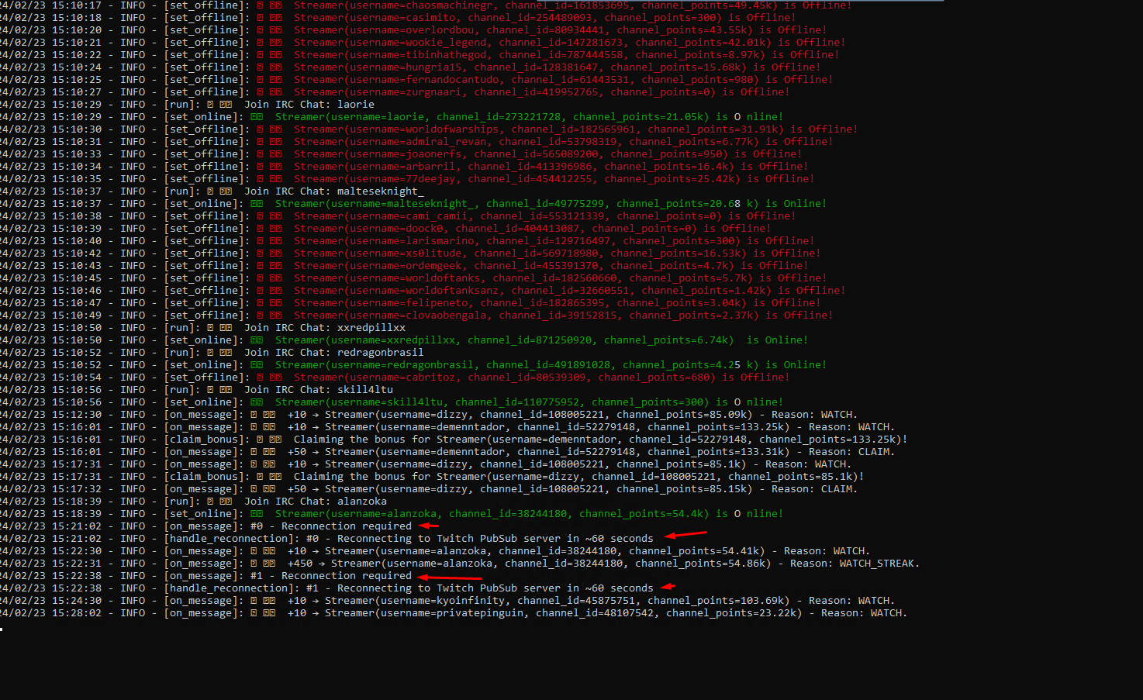Click the online status line for laorie
The width and height of the screenshot is (1143, 700).
(529, 117)
